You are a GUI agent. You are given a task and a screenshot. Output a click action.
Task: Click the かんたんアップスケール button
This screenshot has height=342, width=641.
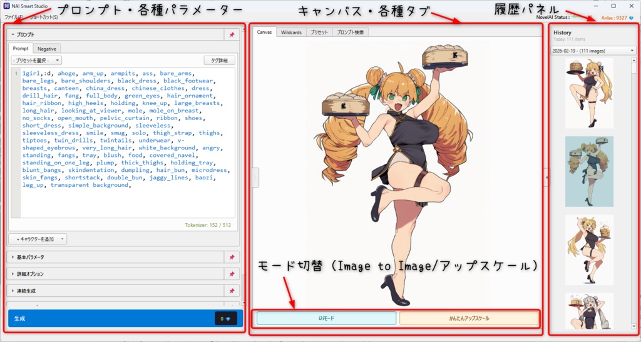tap(469, 318)
